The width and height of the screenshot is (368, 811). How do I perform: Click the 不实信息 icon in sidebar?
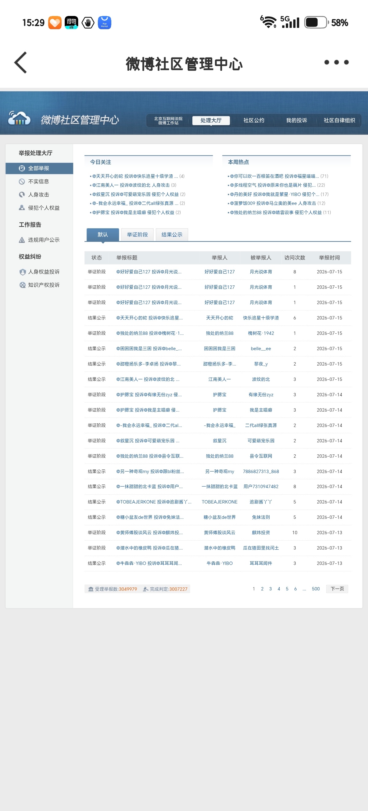click(22, 181)
